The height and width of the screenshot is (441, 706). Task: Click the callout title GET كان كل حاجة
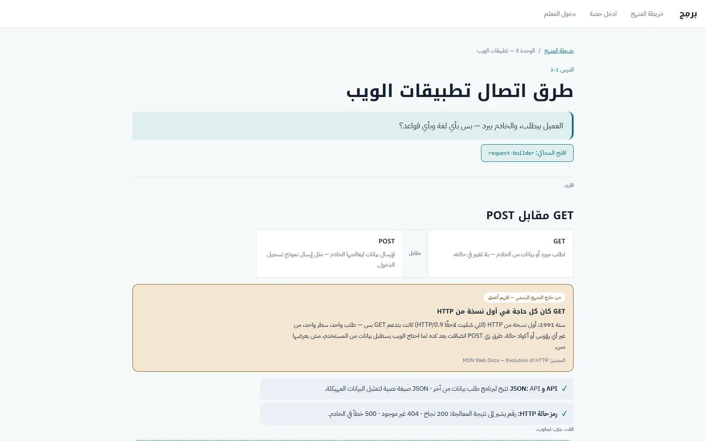pos(501,311)
